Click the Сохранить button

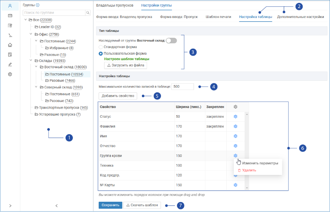point(110,205)
